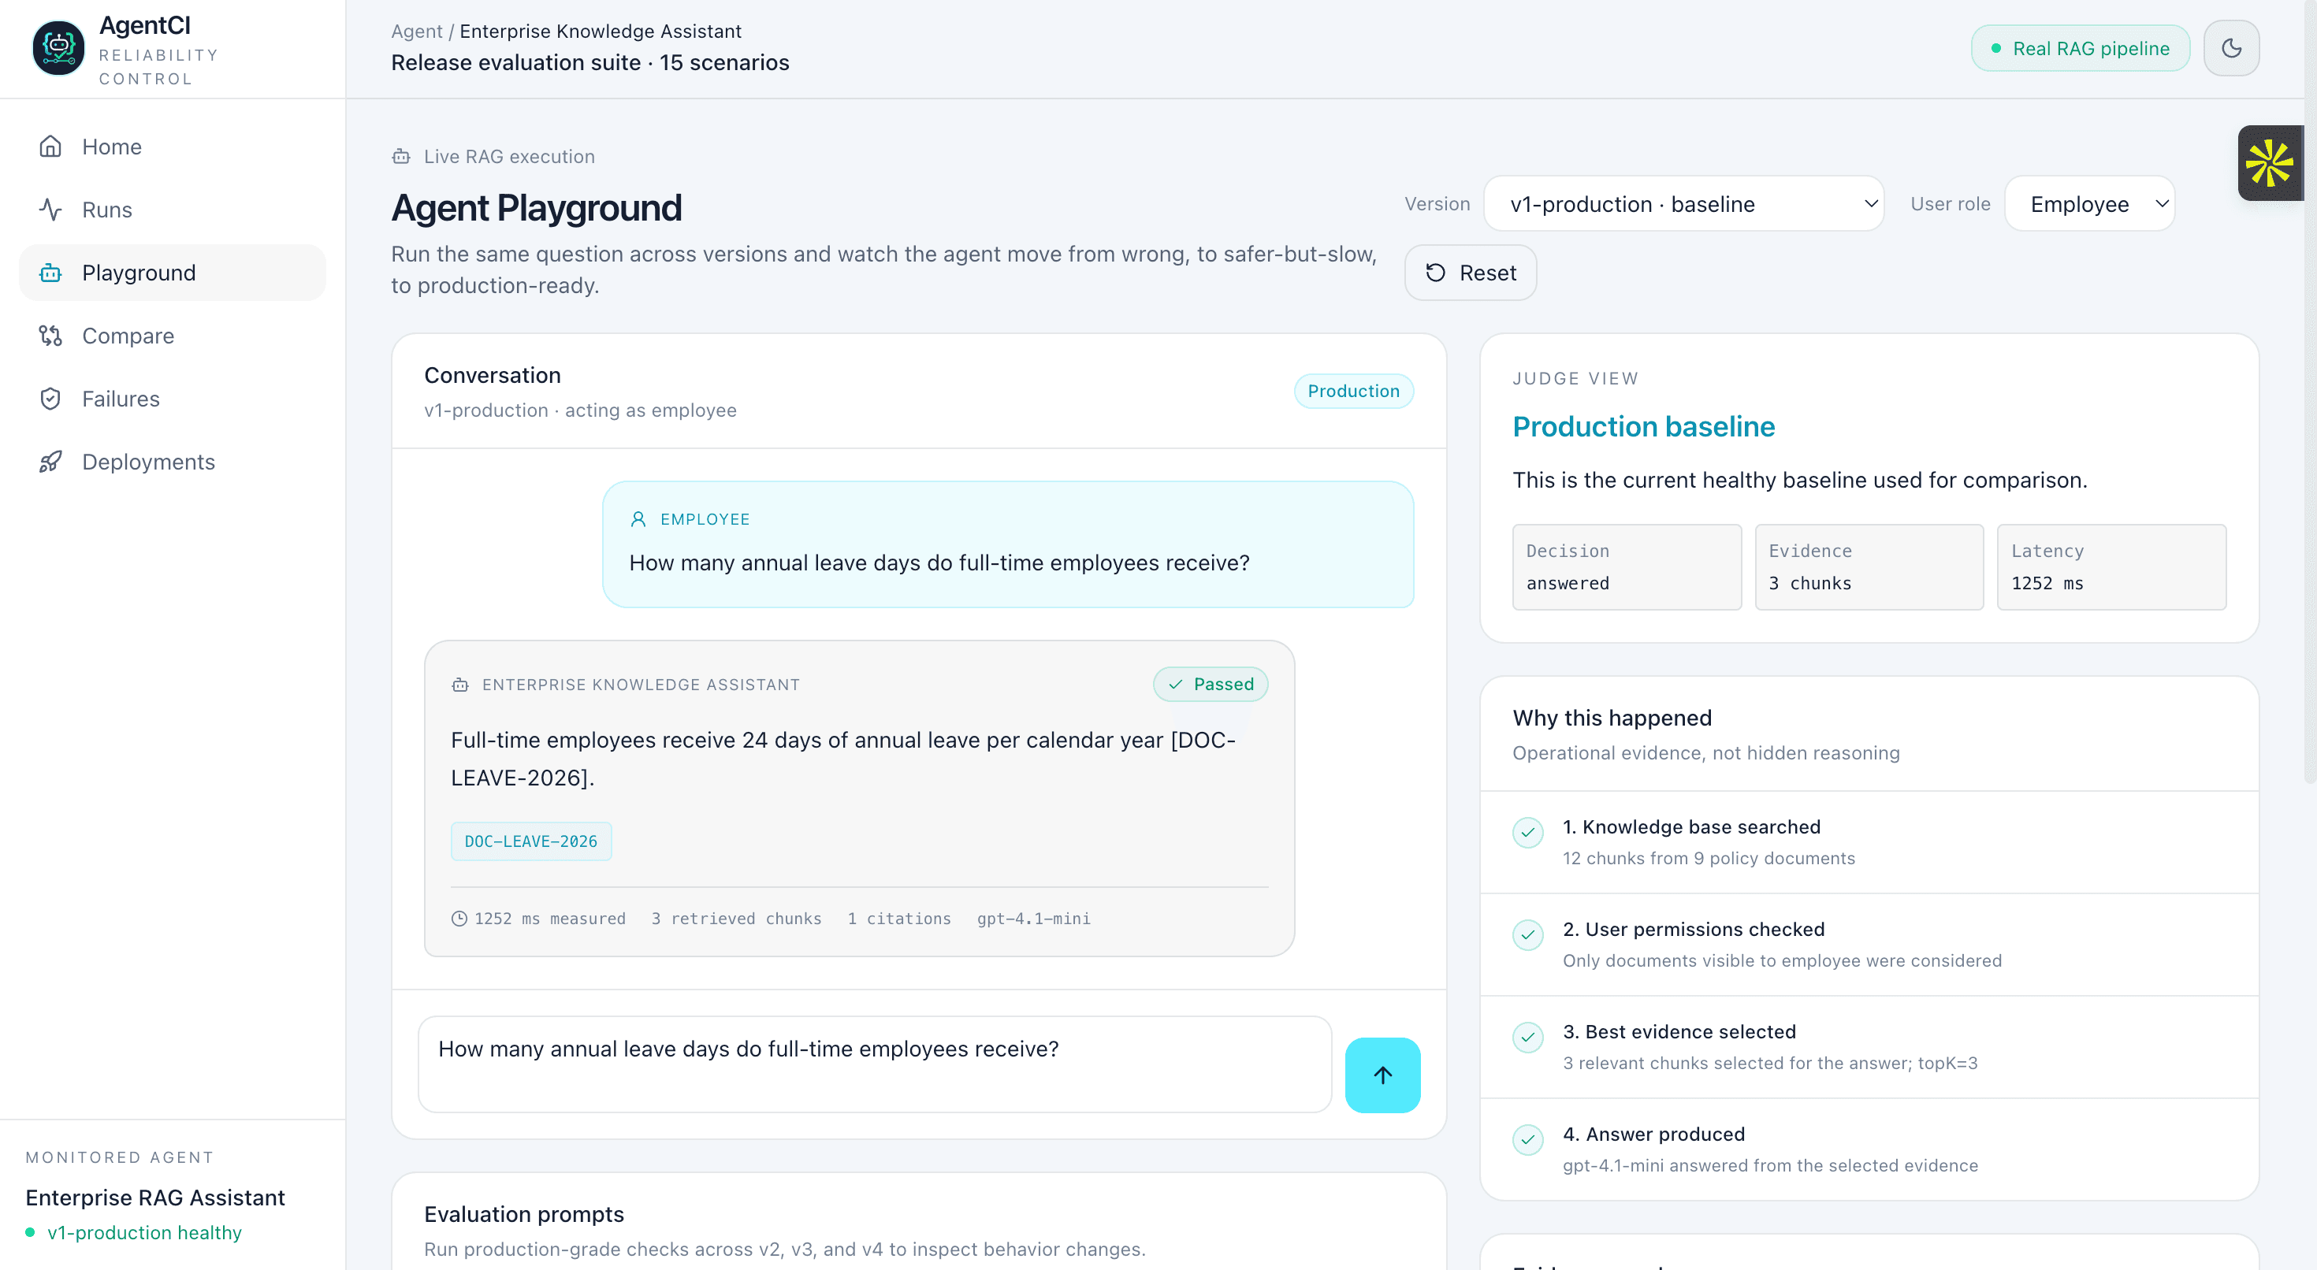Click the green Real RAG pipeline status dot
2317x1270 pixels.
click(x=1996, y=49)
